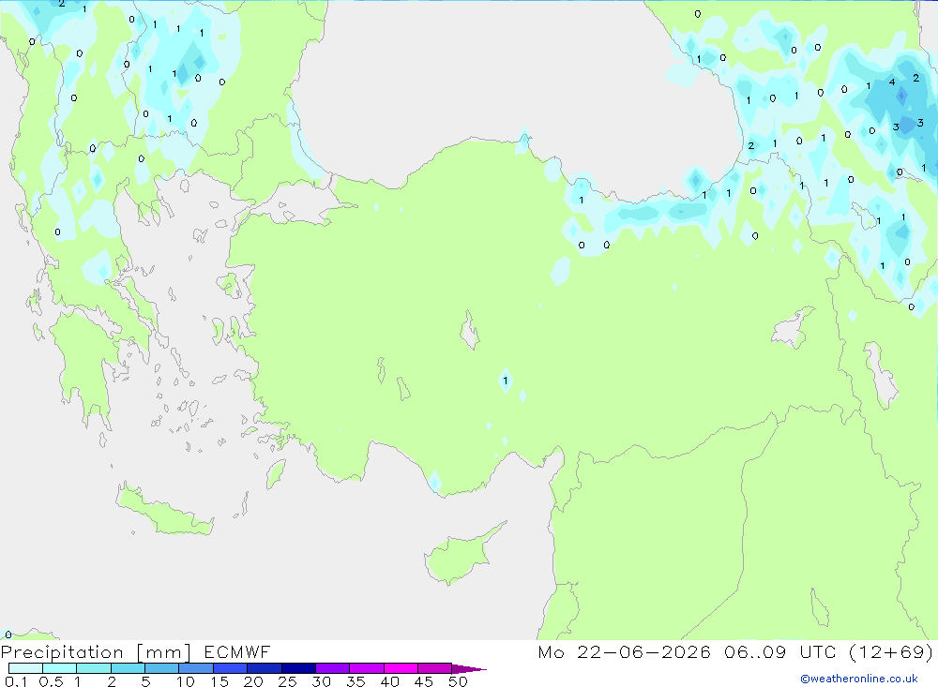Screen dimensions: 938x687
Task: Click the legend label '50'
Action: pyautogui.click(x=458, y=681)
